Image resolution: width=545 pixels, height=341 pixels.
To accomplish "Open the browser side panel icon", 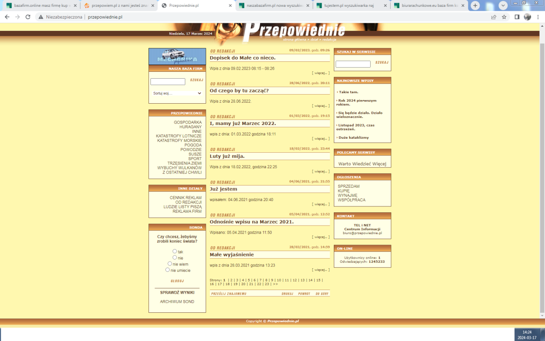I will pos(517,17).
